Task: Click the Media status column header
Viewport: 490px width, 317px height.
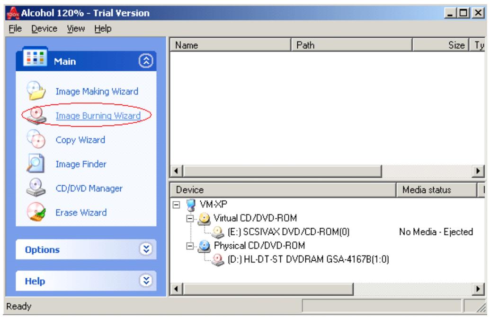Action: pos(437,190)
